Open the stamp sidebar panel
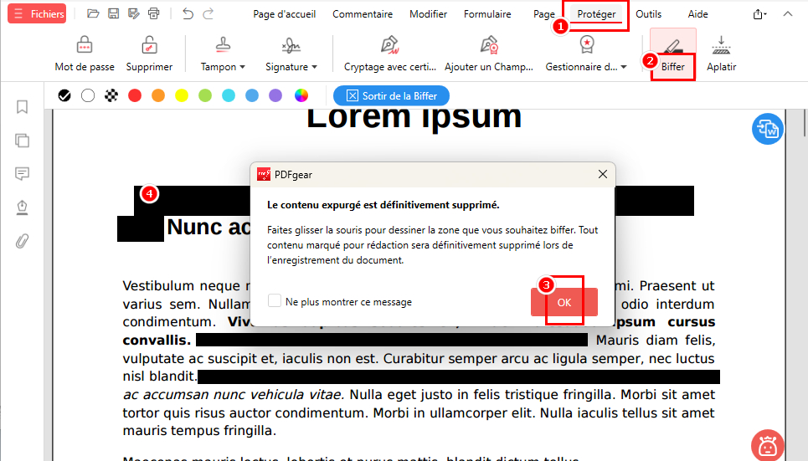The width and height of the screenshot is (808, 461). (22, 207)
